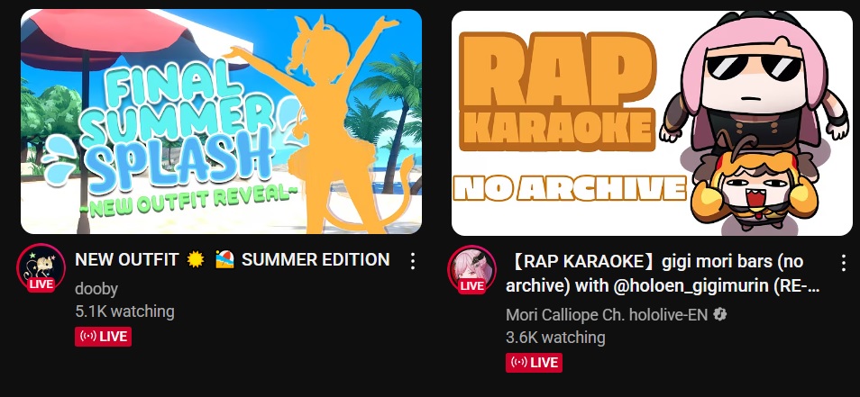Click the LIVE label on Mori Calliope's avatar

[471, 286]
